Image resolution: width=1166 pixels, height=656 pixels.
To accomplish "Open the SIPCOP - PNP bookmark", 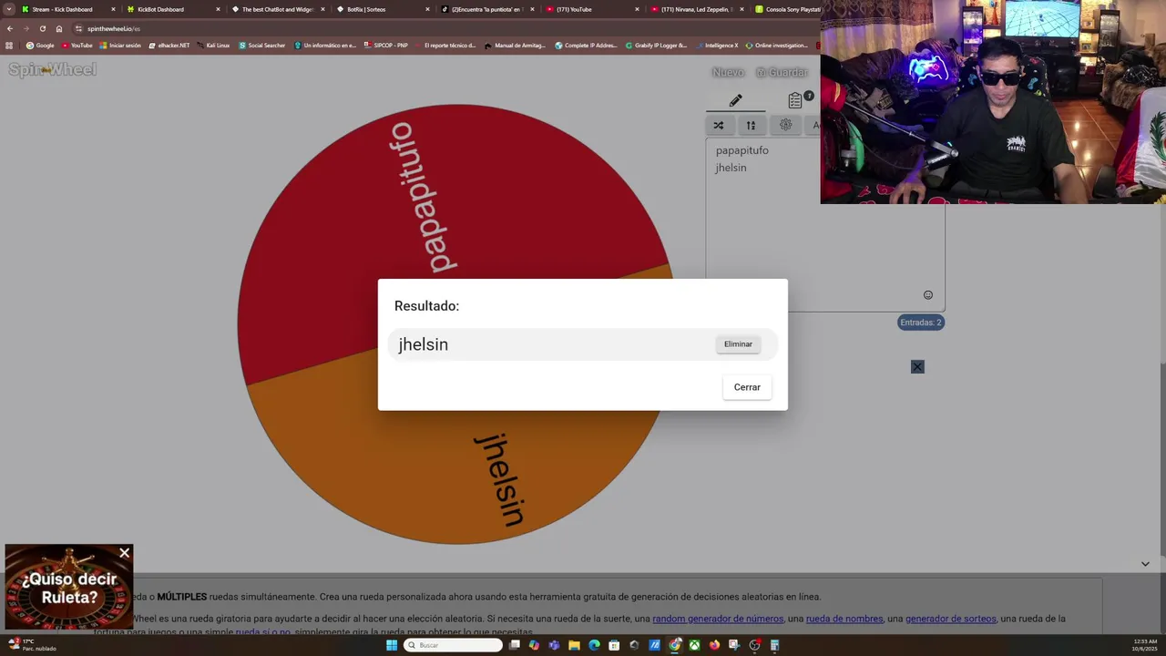I will 386,46.
